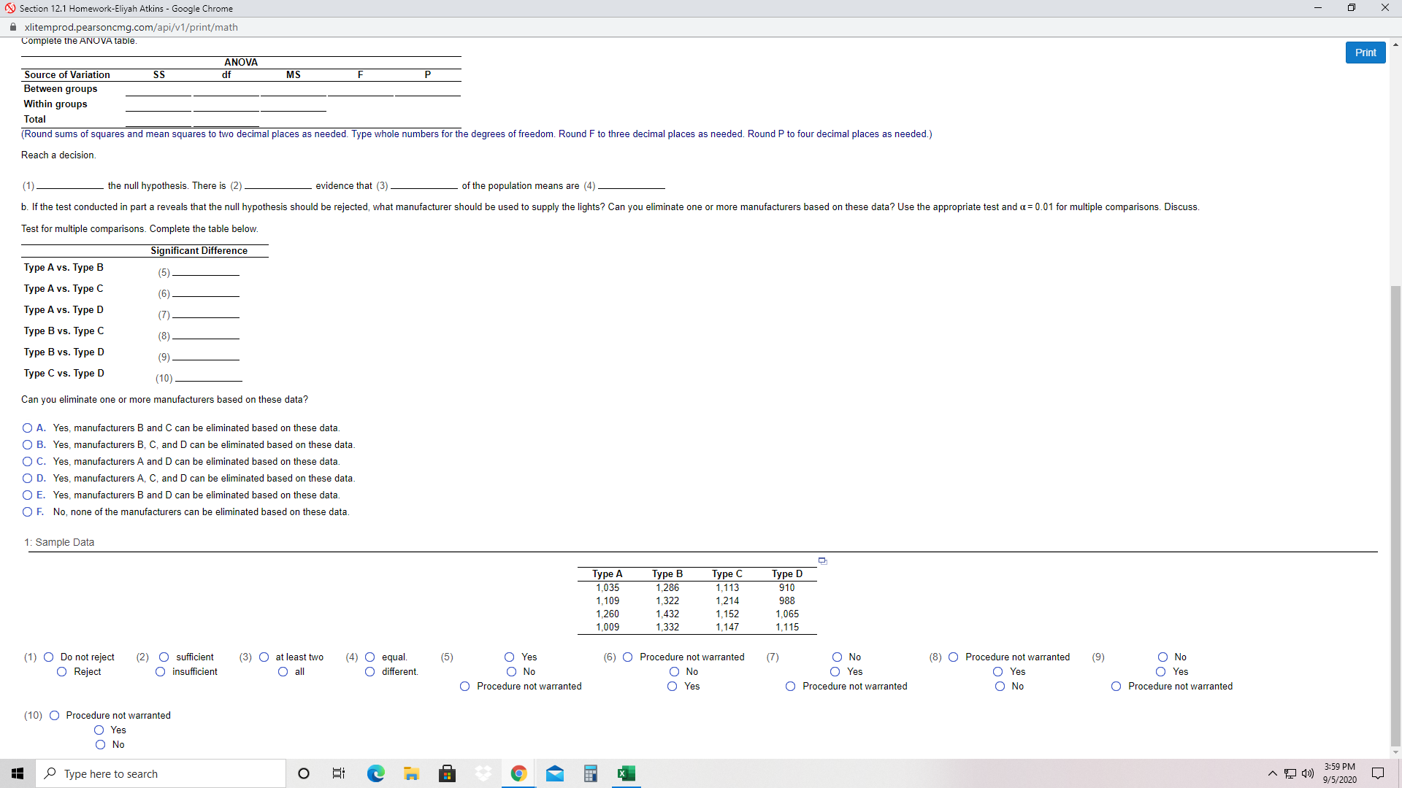Open the Calculator taskbar icon
The image size is (1402, 788).
pos(591,773)
